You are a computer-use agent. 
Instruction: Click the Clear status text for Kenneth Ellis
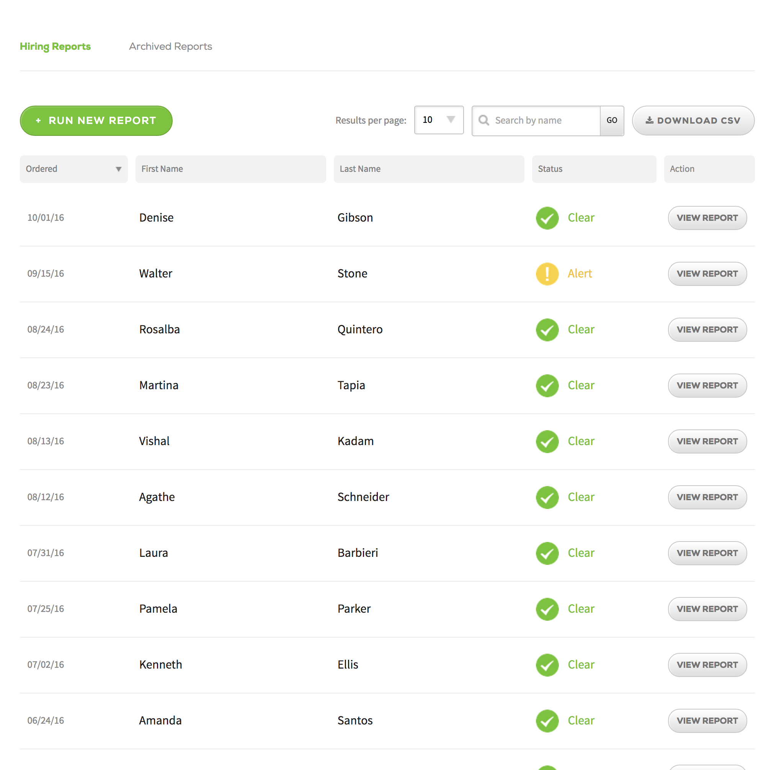[x=581, y=665]
